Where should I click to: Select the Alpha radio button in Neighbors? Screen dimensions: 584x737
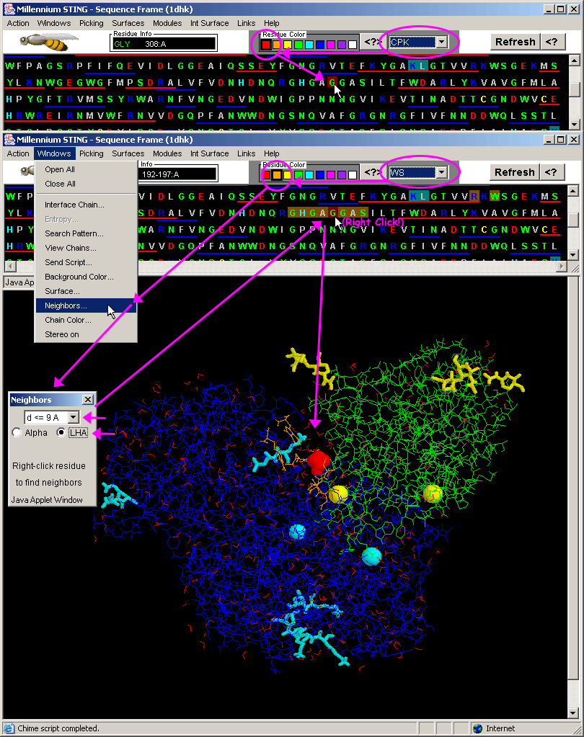[17, 432]
